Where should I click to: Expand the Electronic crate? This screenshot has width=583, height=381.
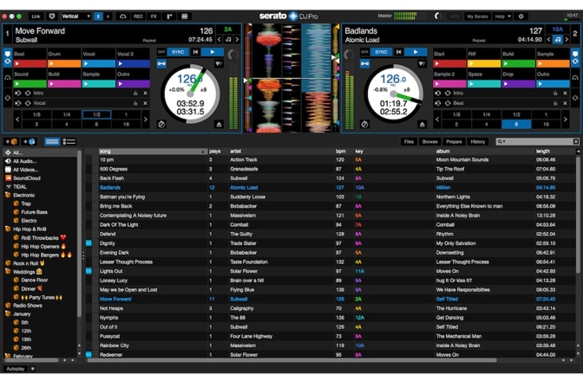click(x=8, y=195)
